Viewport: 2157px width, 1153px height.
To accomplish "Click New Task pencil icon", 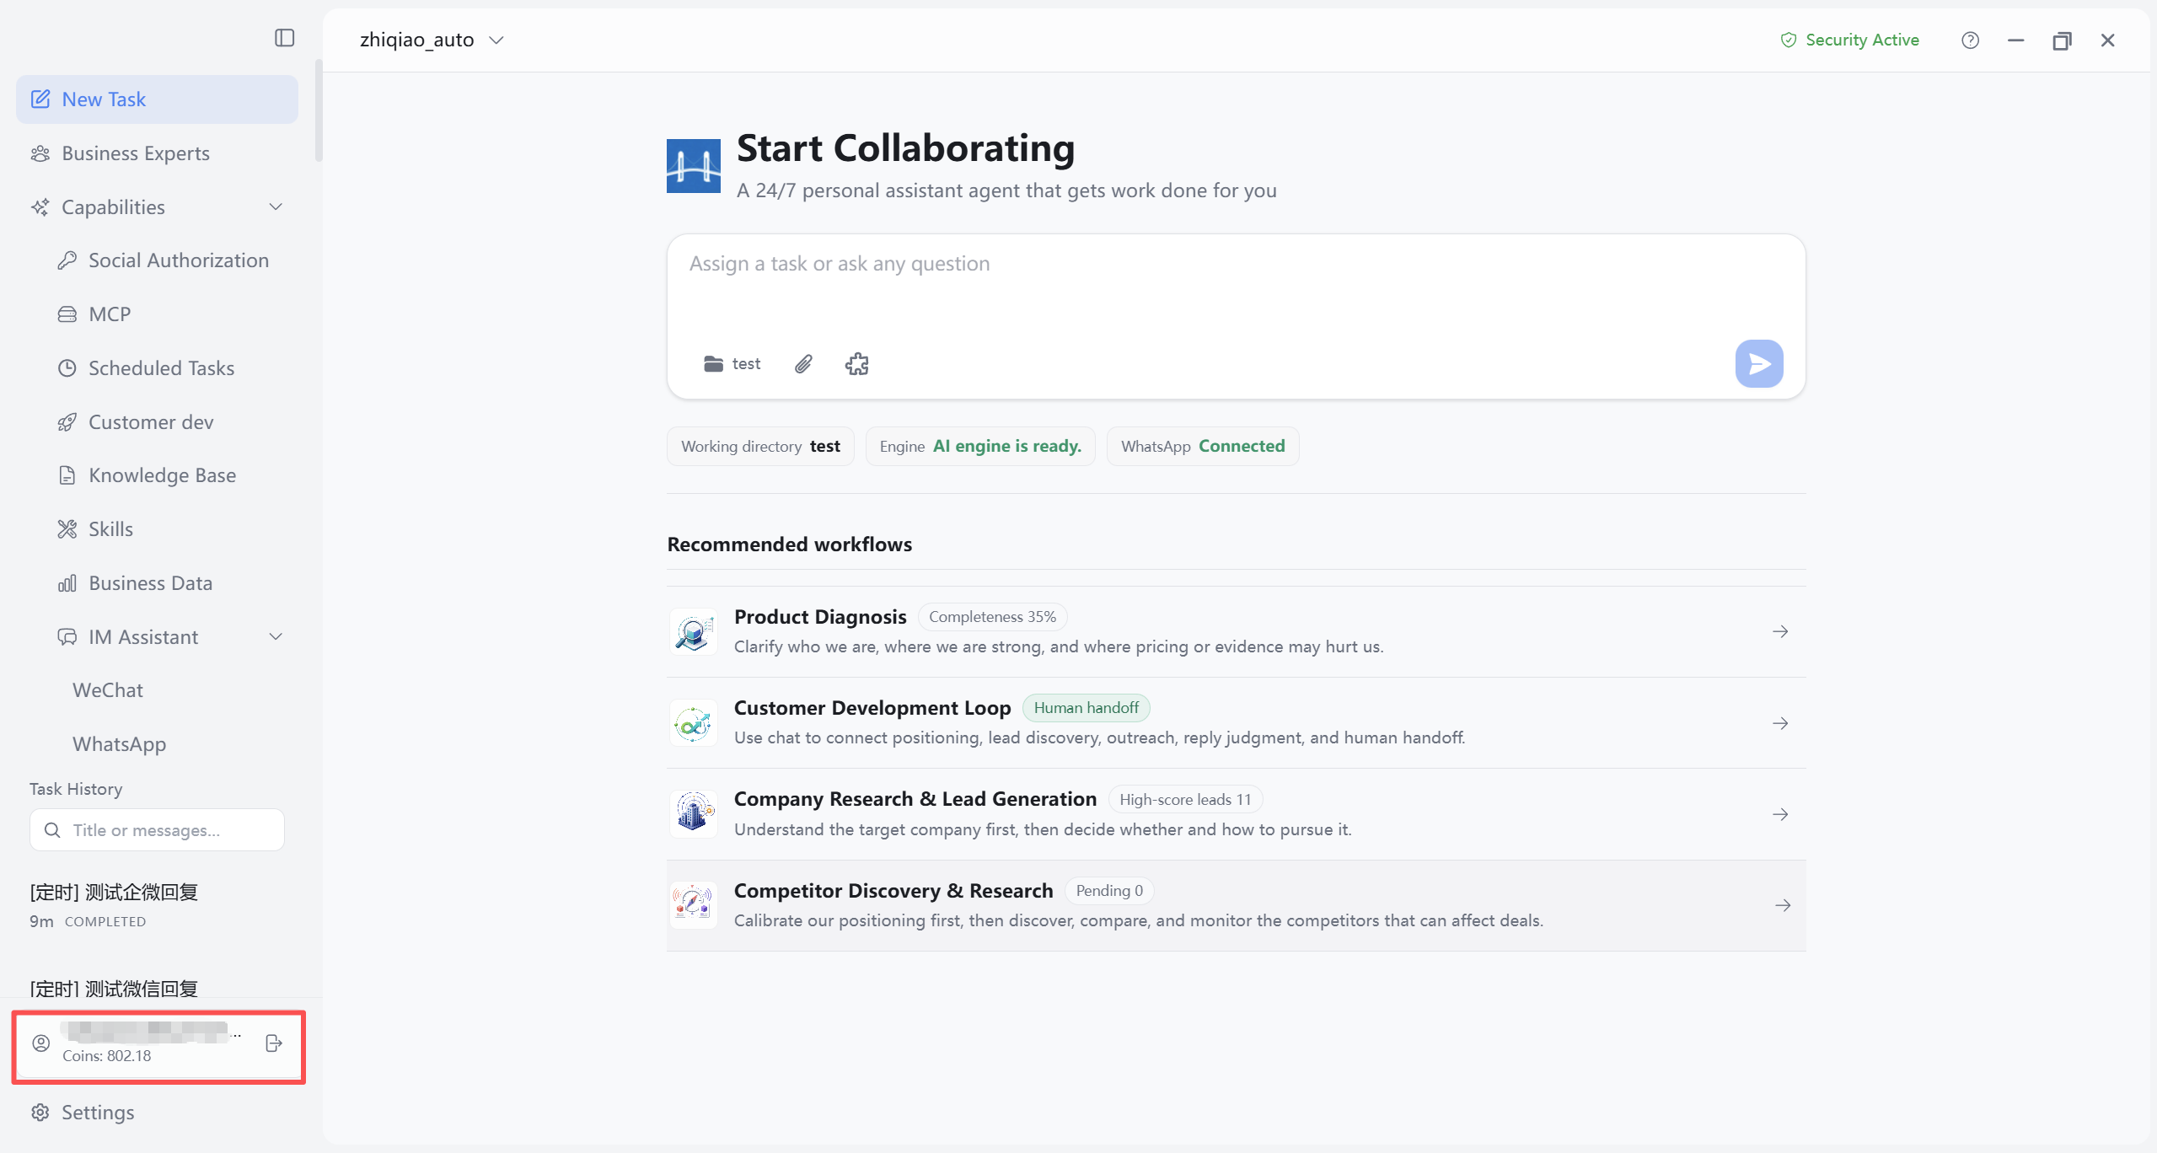I will (x=40, y=99).
